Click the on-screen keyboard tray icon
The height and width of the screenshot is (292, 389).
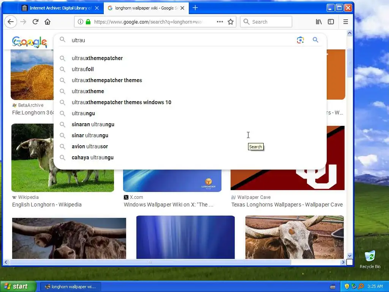pos(333,287)
